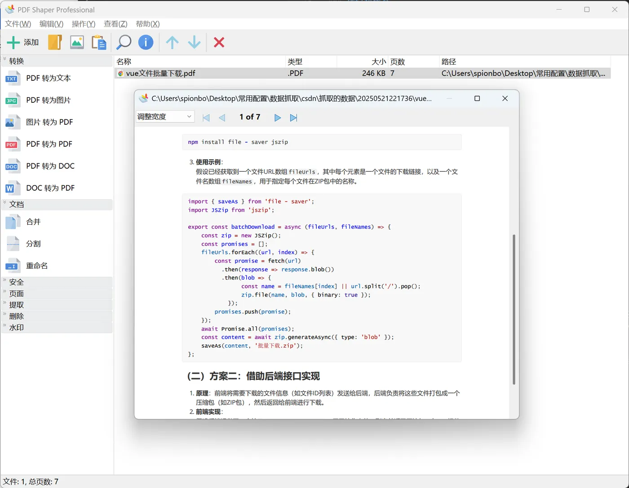Screen dimensions: 629x488
Task: Expand the 提取 section
Action: [57, 305]
